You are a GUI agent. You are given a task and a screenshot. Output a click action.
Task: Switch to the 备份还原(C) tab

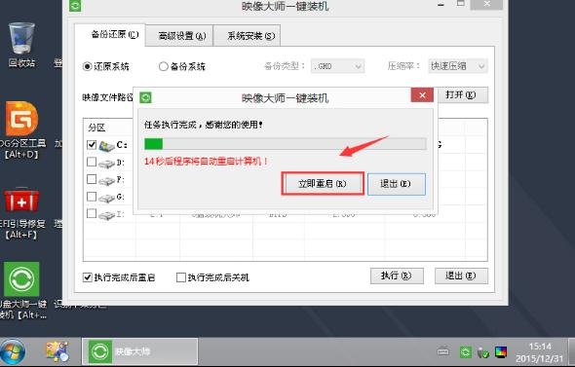(110, 35)
